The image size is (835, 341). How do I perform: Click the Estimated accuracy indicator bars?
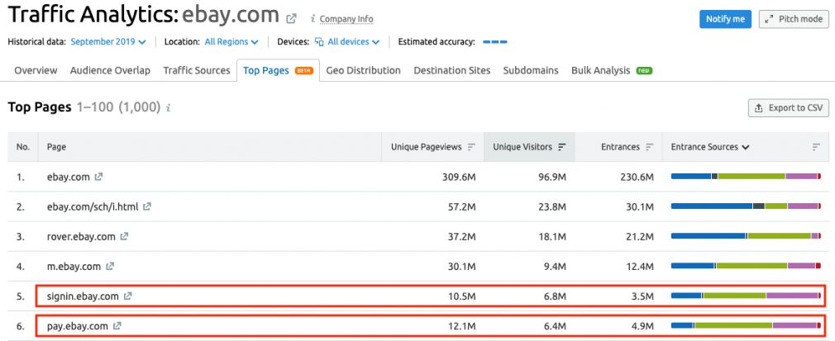(x=495, y=41)
